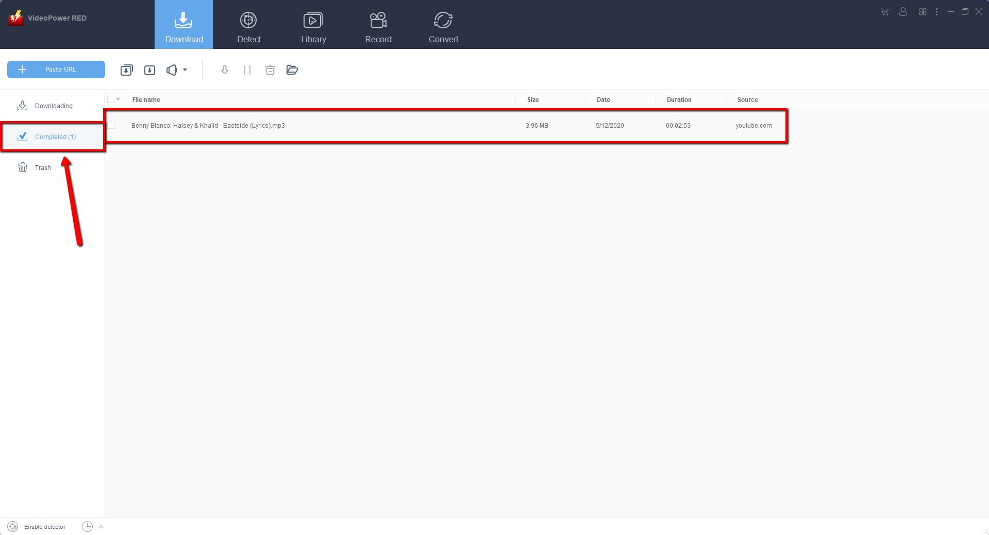Open the dropdown arrow next to select-all checkbox
The width and height of the screenshot is (989, 535).
coord(119,99)
